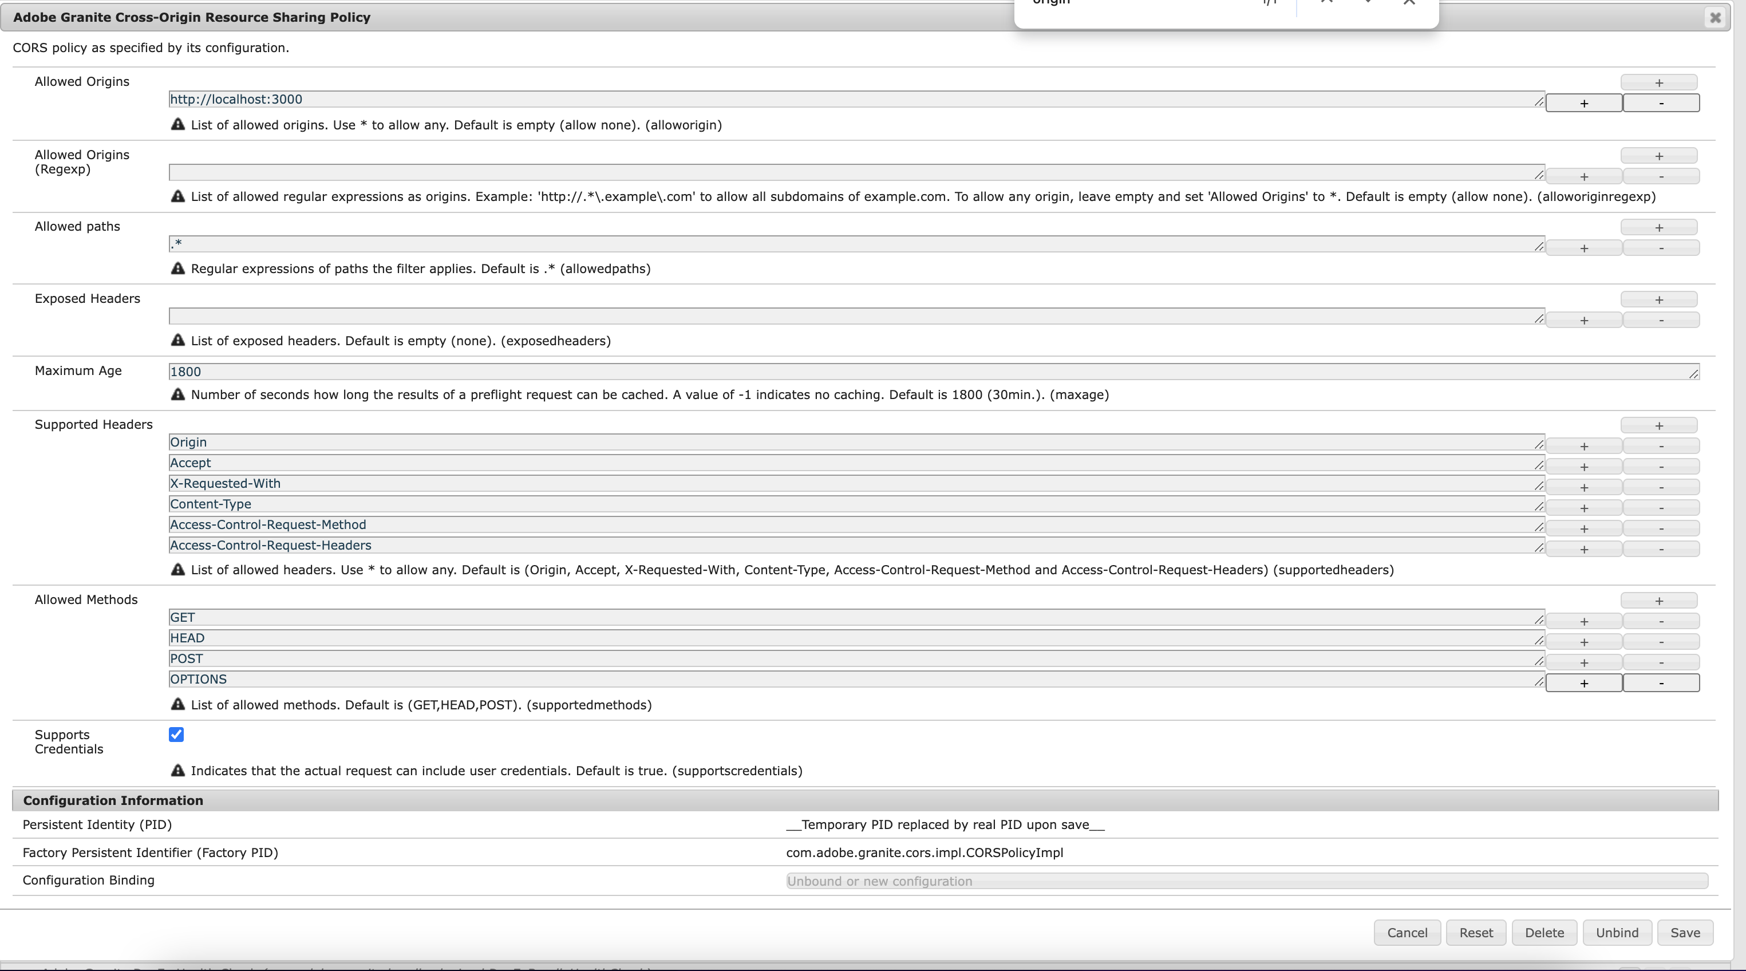
Task: Save the CORS policy configuration
Action: (1686, 932)
